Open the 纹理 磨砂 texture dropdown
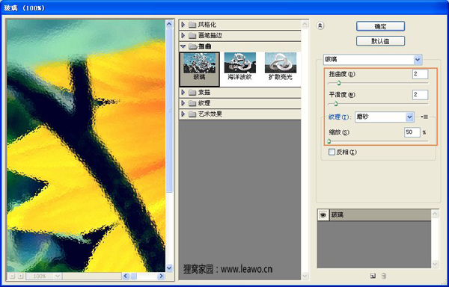 click(410, 117)
